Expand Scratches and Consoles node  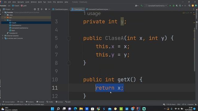click(x=3, y=38)
